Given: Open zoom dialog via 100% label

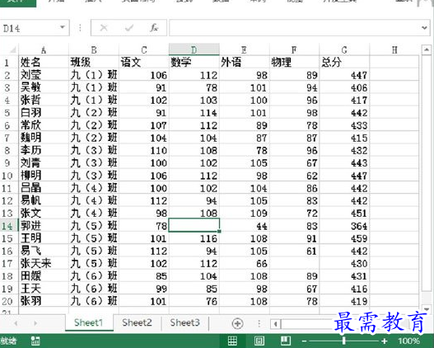Looking at the screenshot, I should 408,341.
